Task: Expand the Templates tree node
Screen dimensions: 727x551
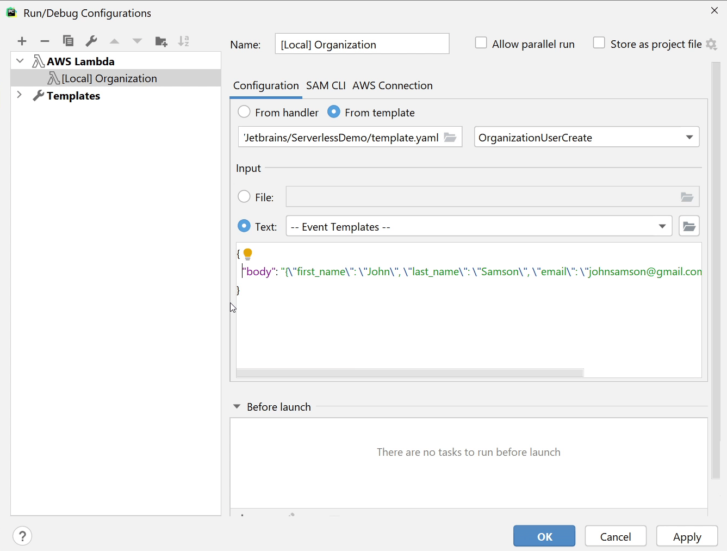Action: (20, 95)
